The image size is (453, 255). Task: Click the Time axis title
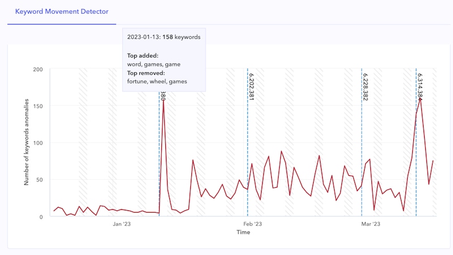pos(243,232)
